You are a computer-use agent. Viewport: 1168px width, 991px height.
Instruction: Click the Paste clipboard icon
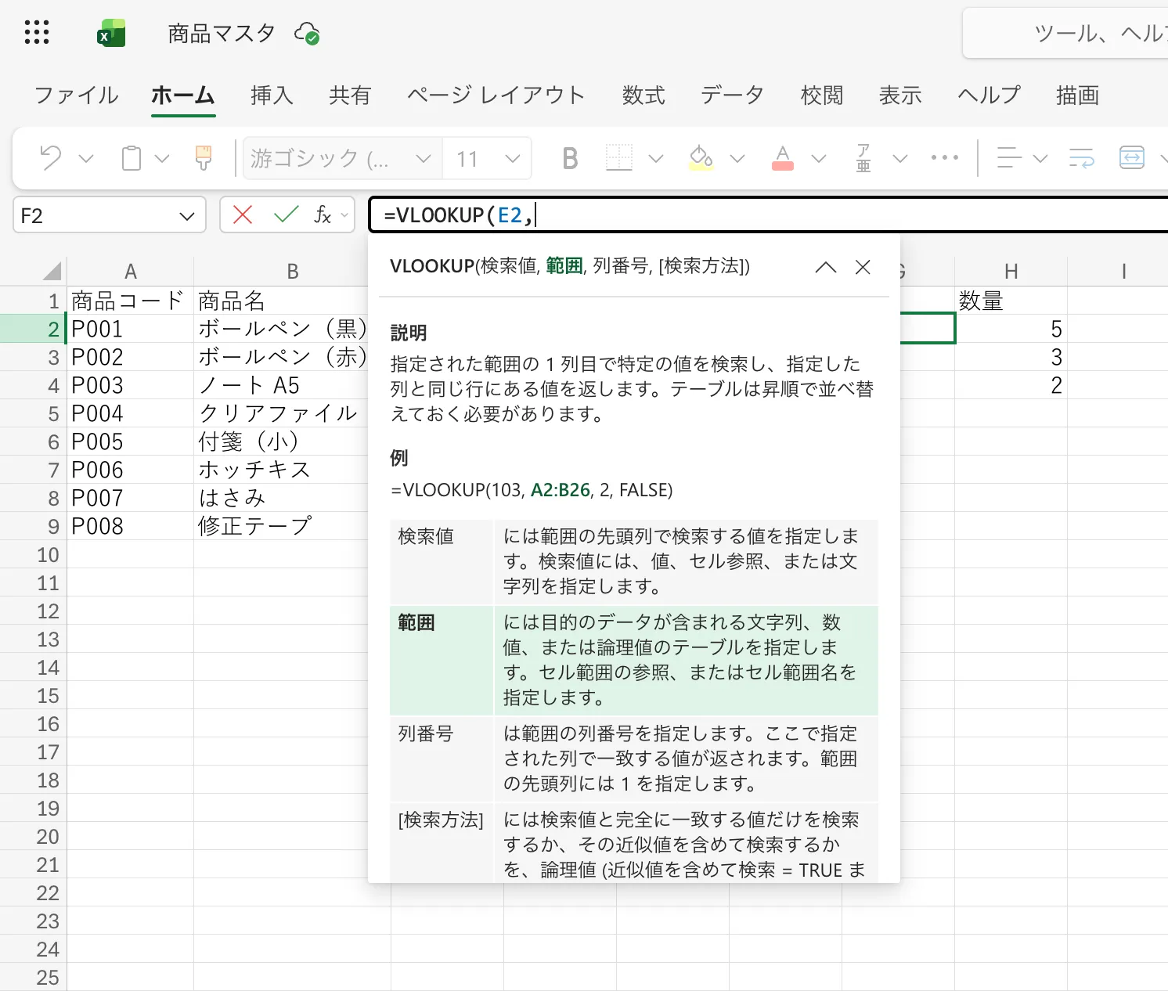132,158
